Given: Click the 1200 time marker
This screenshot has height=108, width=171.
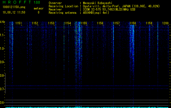Looking at the screenshot, I should point(166,23).
